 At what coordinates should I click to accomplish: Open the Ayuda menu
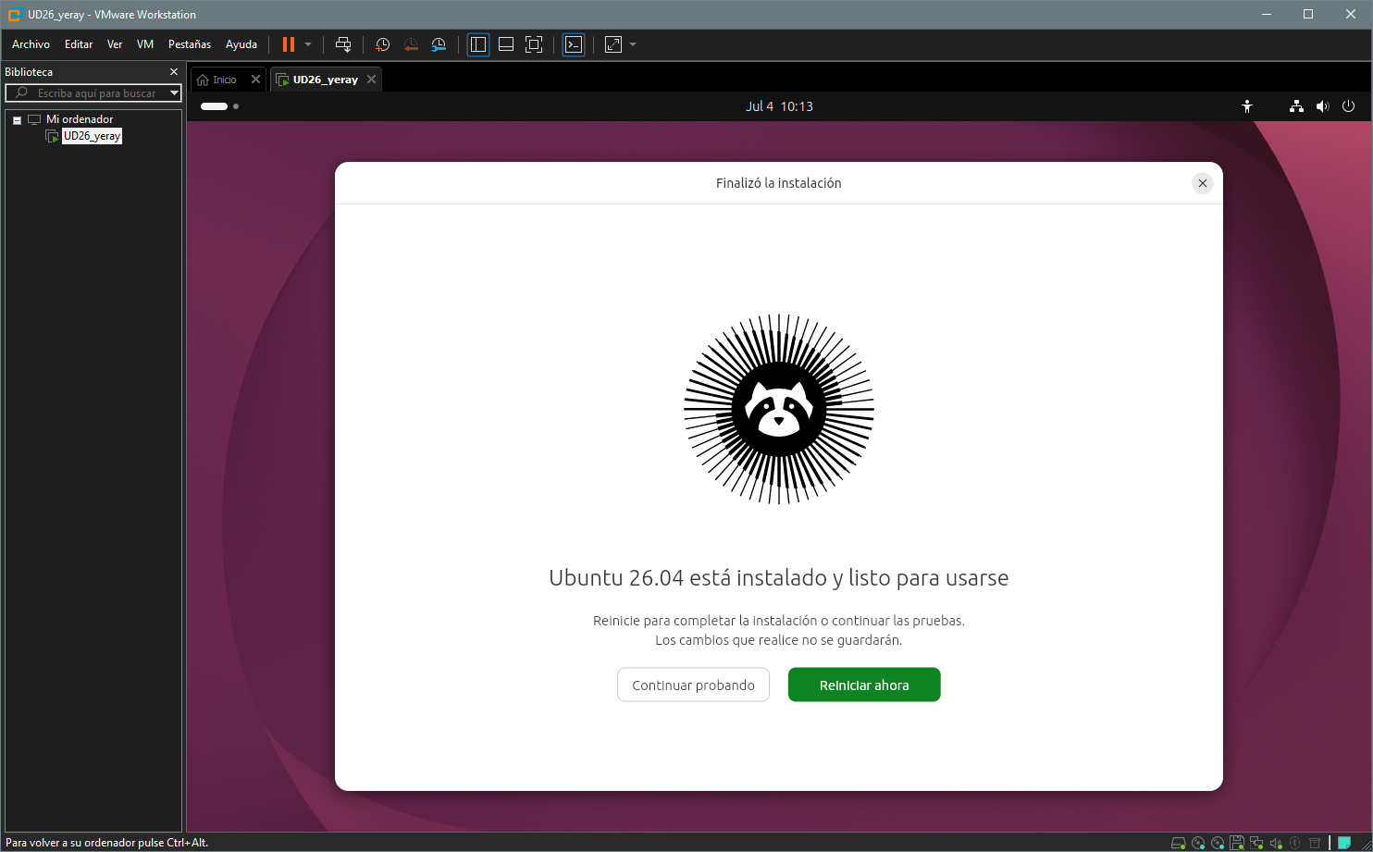pyautogui.click(x=241, y=44)
